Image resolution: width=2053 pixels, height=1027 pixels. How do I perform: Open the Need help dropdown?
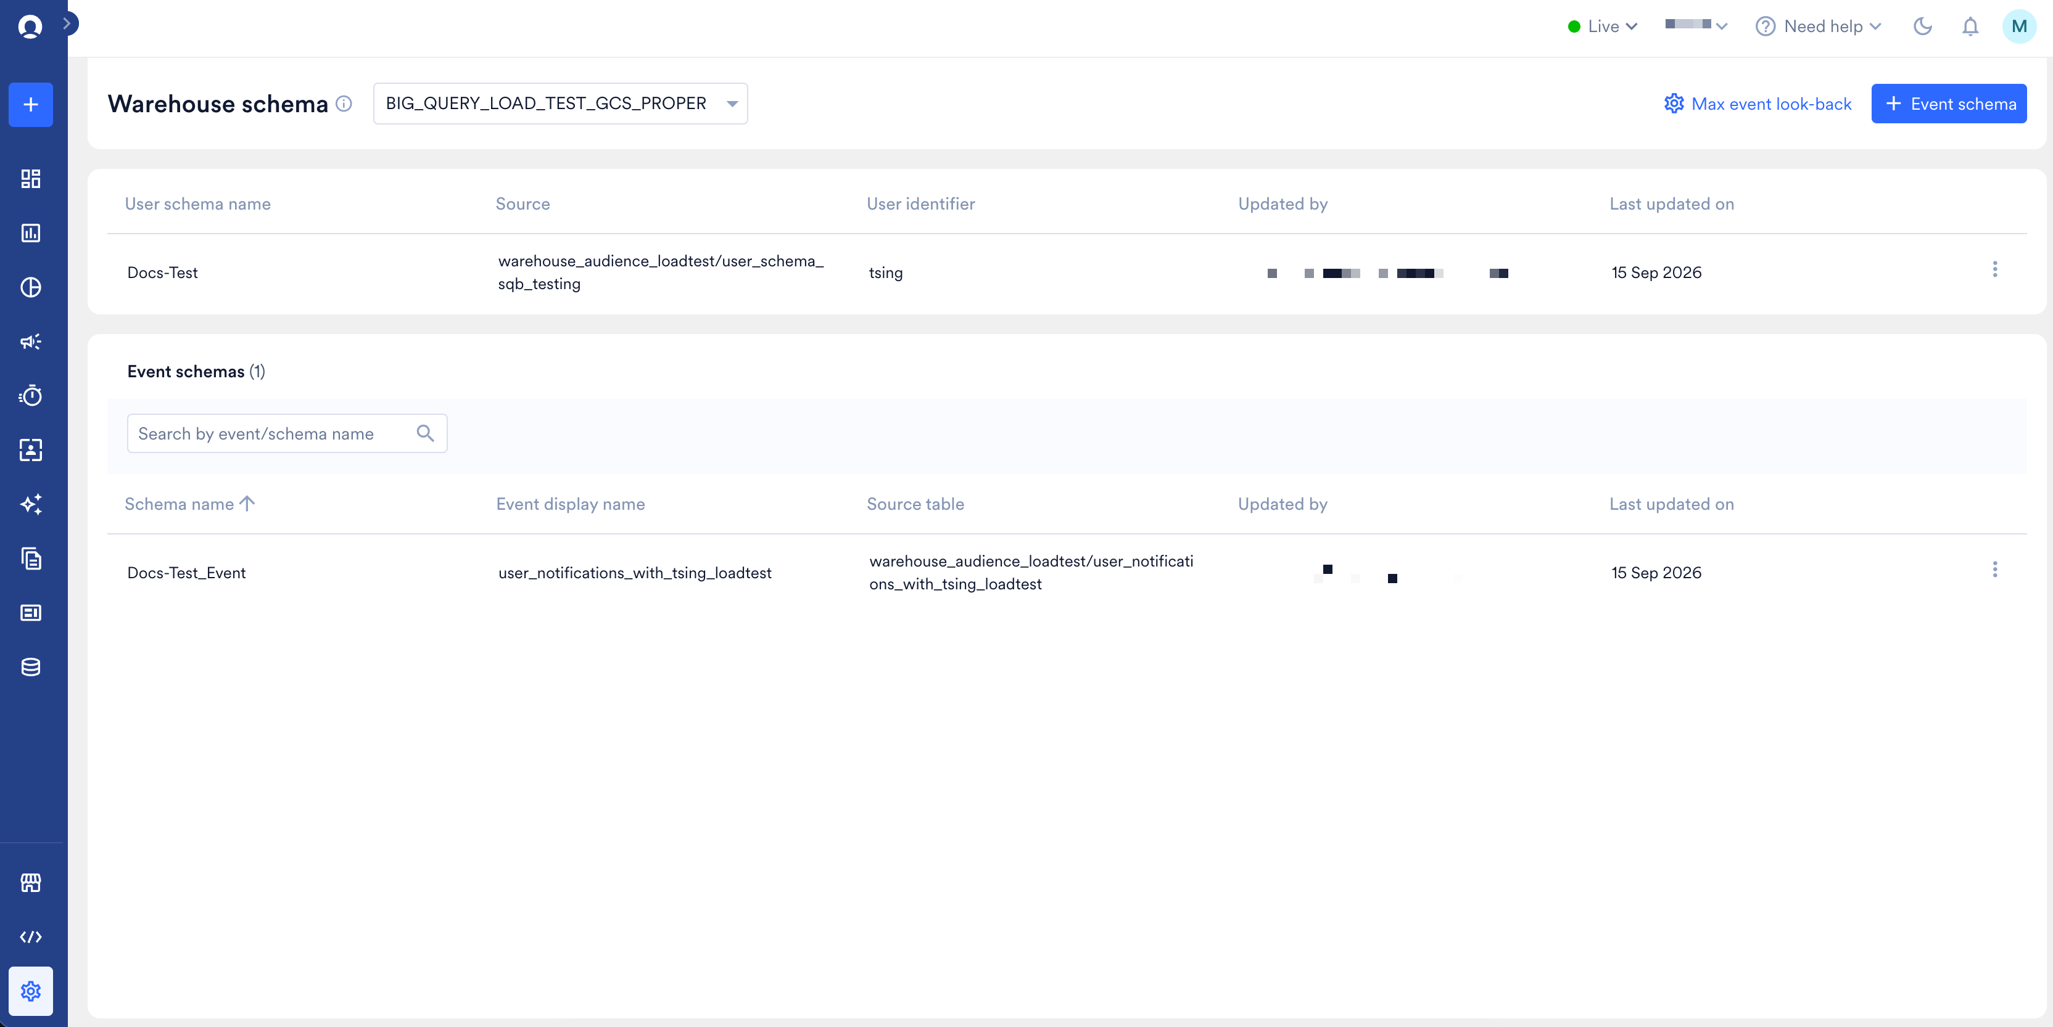tap(1818, 27)
